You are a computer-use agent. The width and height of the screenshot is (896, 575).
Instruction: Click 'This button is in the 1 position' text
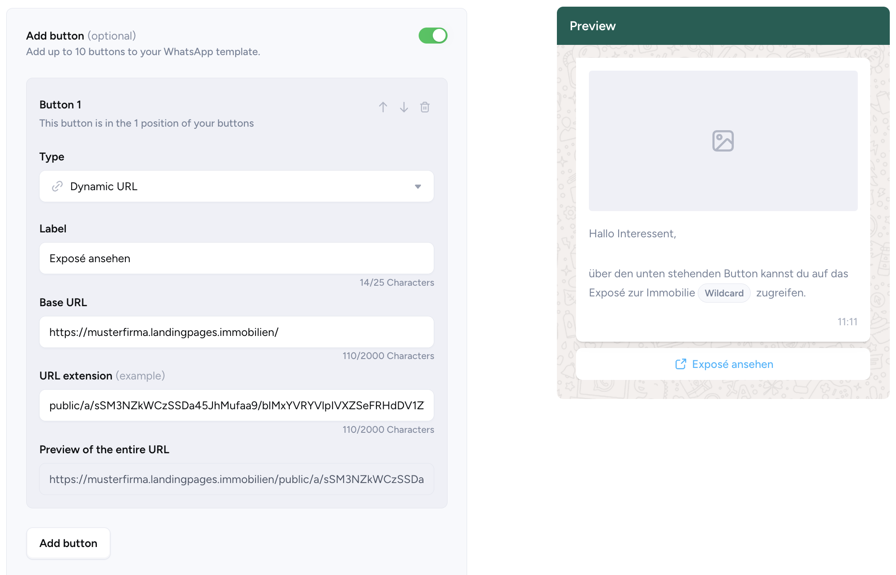pos(147,123)
